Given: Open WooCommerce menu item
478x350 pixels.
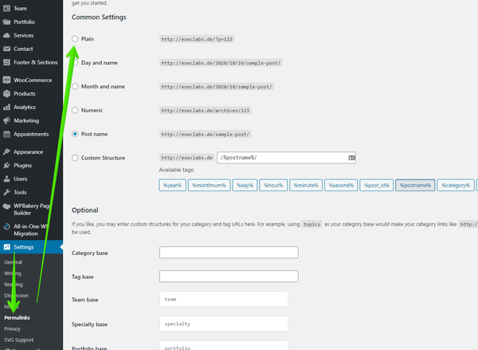Looking at the screenshot, I should click(31, 81).
